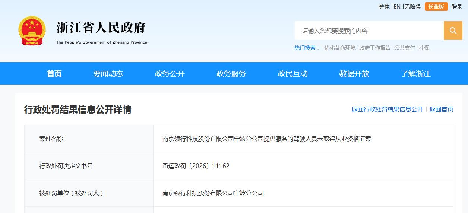
Task: Click the 案件名称 row label
Action: pyautogui.click(x=51, y=139)
